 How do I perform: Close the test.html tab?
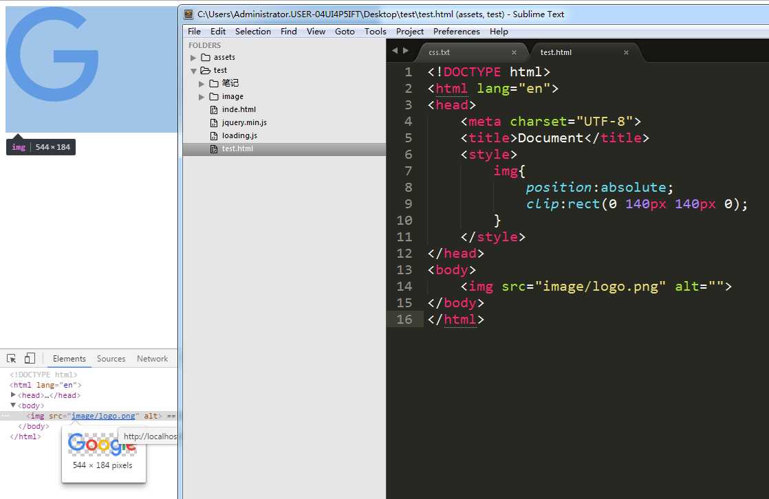point(627,52)
